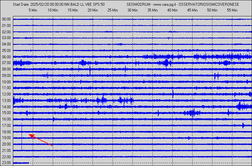Click the 15 Min column header
Viewport: 252px width, 166px height.
click(x=73, y=10)
